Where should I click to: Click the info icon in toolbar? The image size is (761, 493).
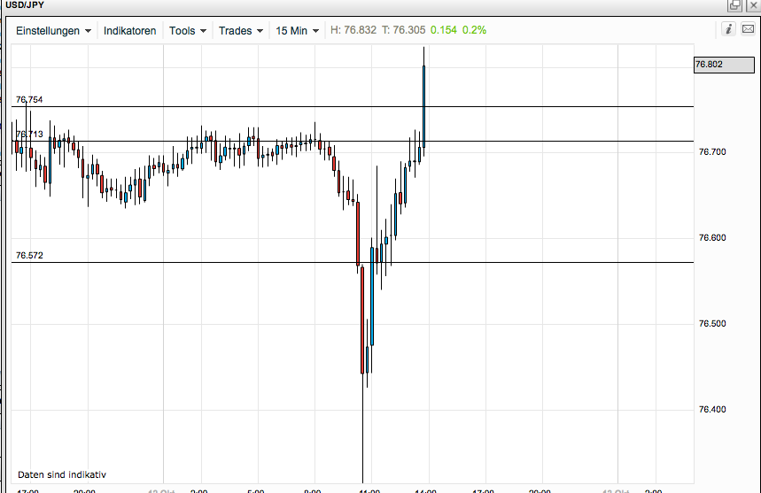(x=728, y=29)
